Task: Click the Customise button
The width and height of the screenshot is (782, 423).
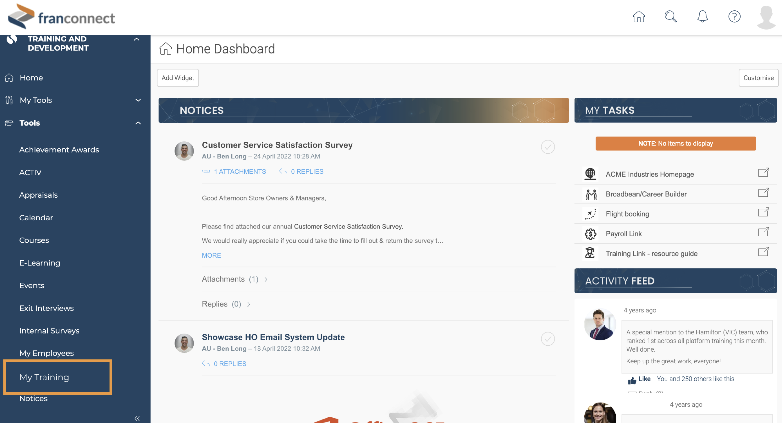Action: point(758,78)
